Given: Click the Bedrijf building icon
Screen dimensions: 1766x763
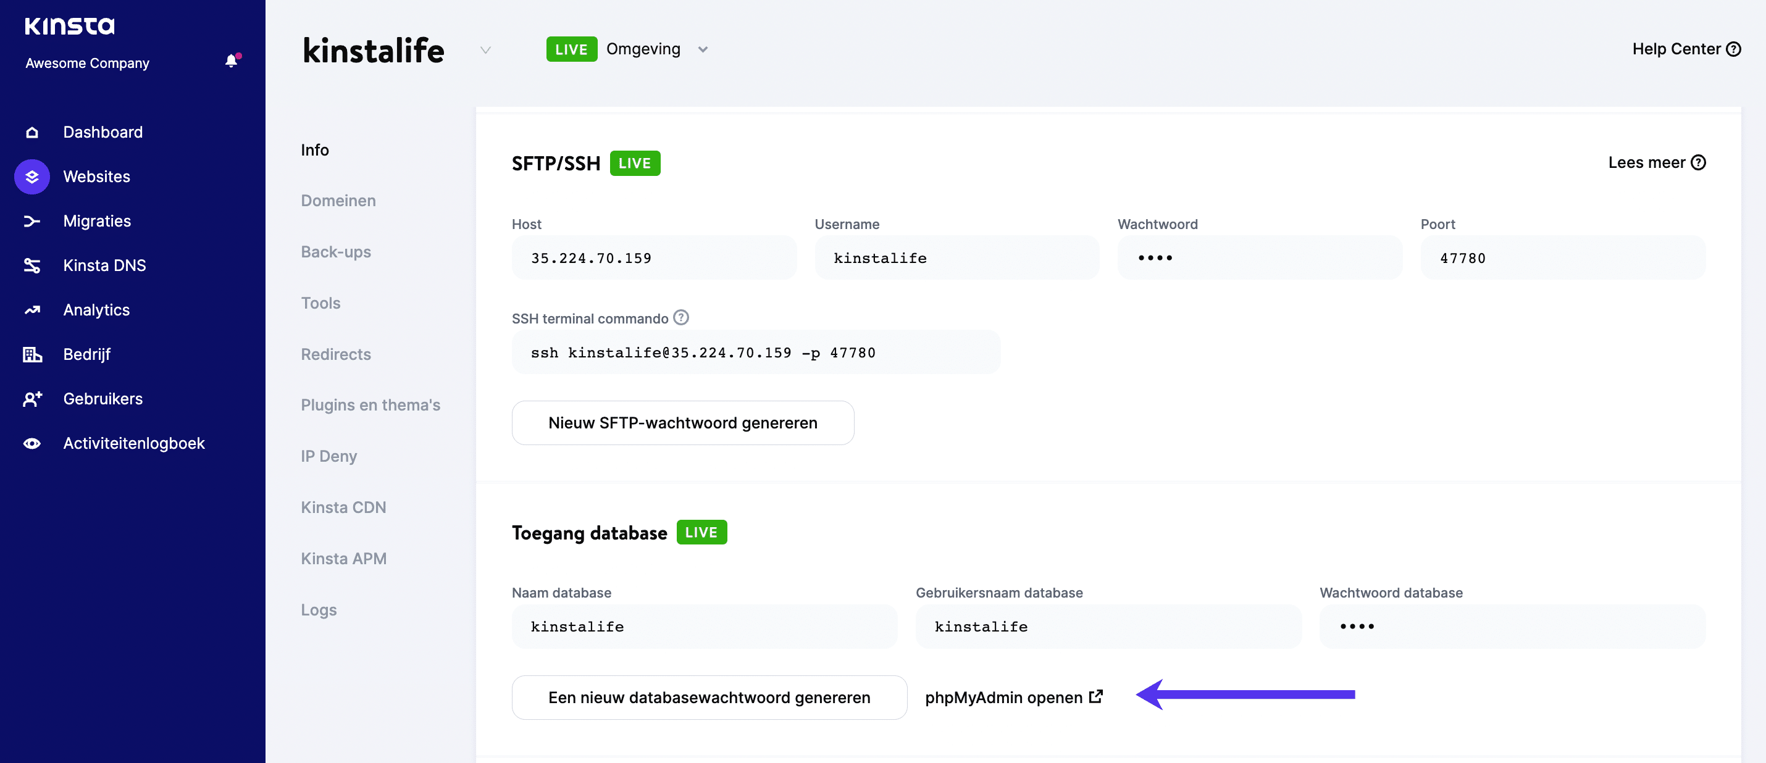Looking at the screenshot, I should tap(31, 354).
